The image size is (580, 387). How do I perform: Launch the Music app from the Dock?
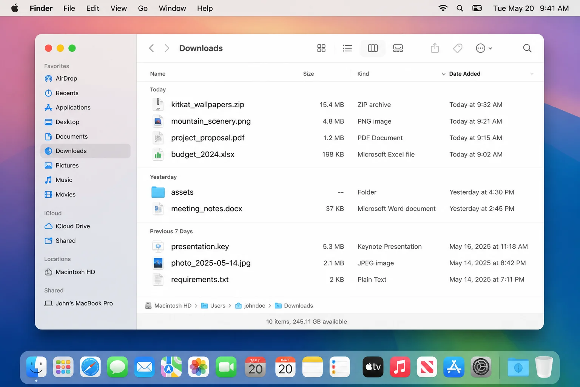(x=400, y=367)
